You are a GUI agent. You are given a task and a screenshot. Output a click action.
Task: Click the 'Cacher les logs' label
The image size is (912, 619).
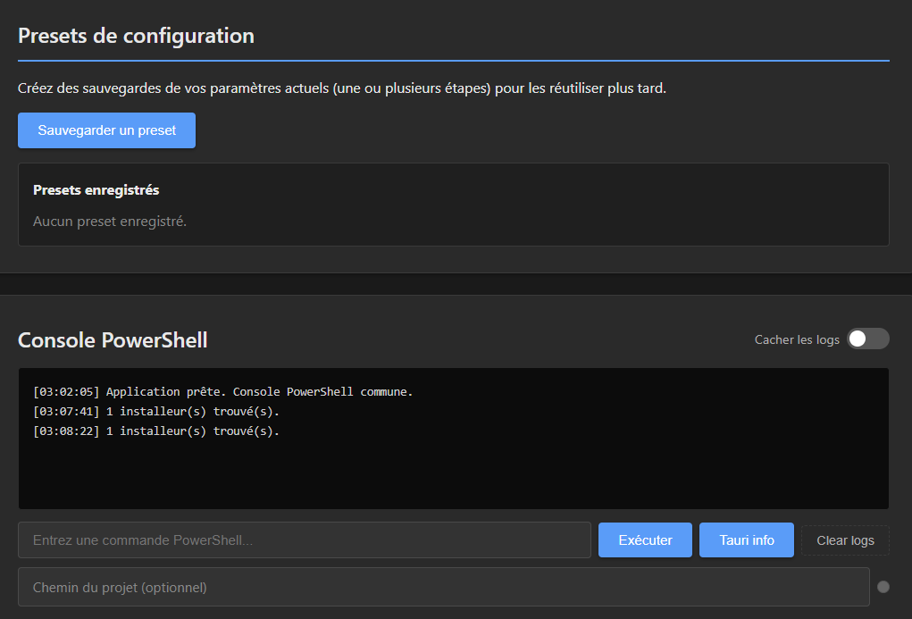[x=797, y=339]
